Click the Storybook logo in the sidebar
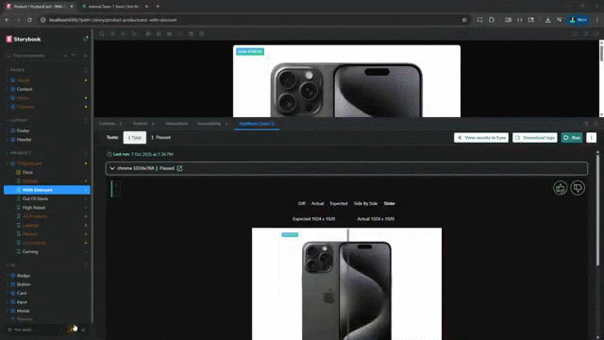 24,39
